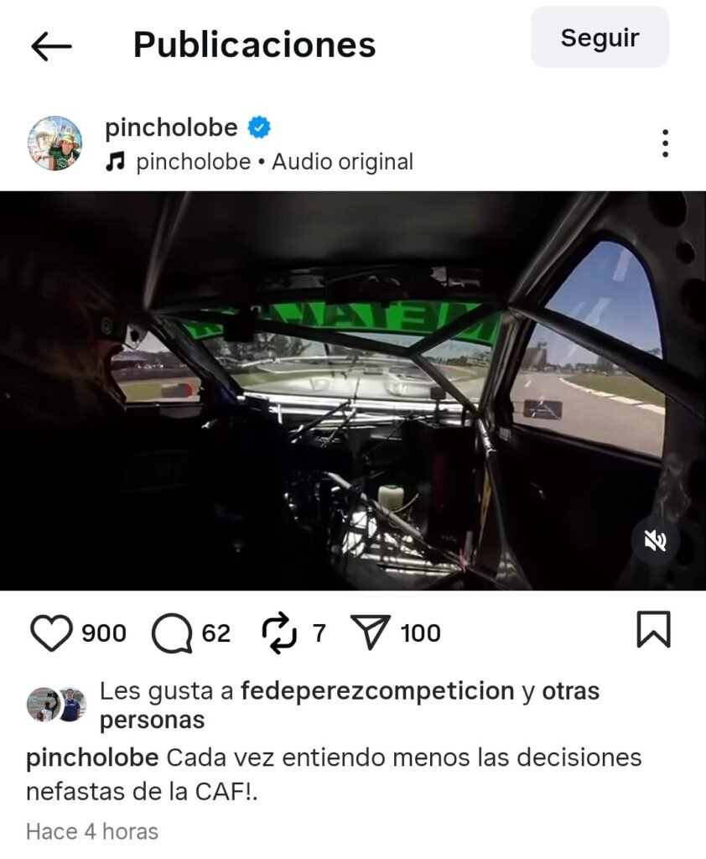Play the in-car racing video

pyautogui.click(x=353, y=391)
